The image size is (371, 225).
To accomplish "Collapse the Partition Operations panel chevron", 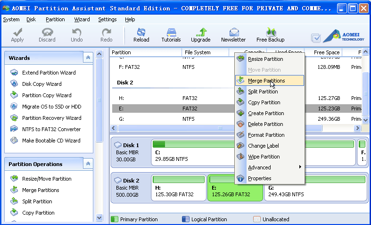I will click(x=88, y=164).
